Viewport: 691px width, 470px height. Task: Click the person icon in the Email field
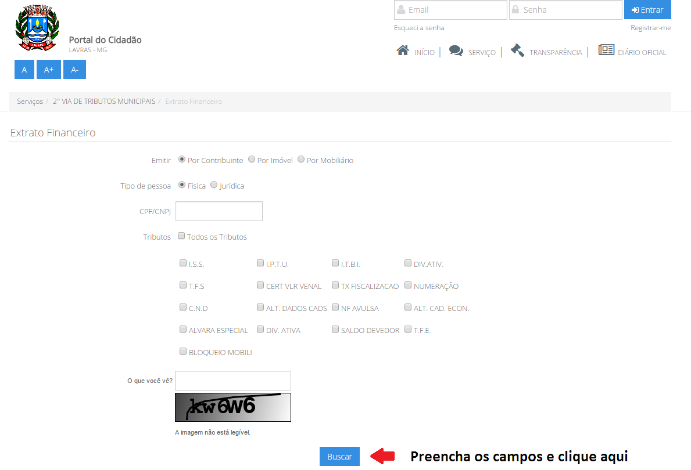[x=402, y=9]
